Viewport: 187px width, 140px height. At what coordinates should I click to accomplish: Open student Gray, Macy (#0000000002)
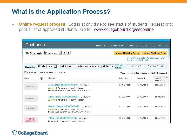point(63,97)
